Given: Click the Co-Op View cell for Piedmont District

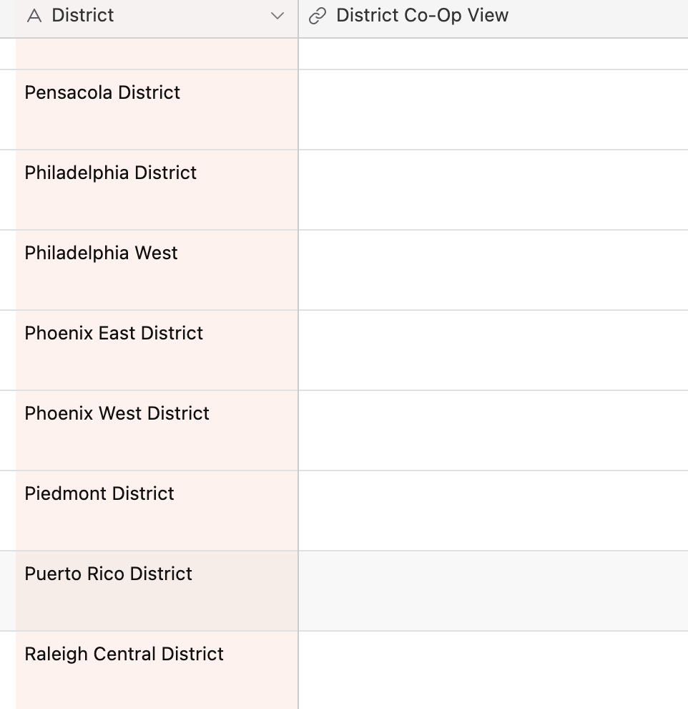Looking at the screenshot, I should [x=493, y=511].
